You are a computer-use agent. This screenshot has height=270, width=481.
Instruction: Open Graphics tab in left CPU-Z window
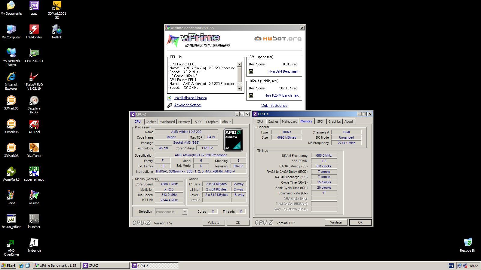click(x=212, y=122)
